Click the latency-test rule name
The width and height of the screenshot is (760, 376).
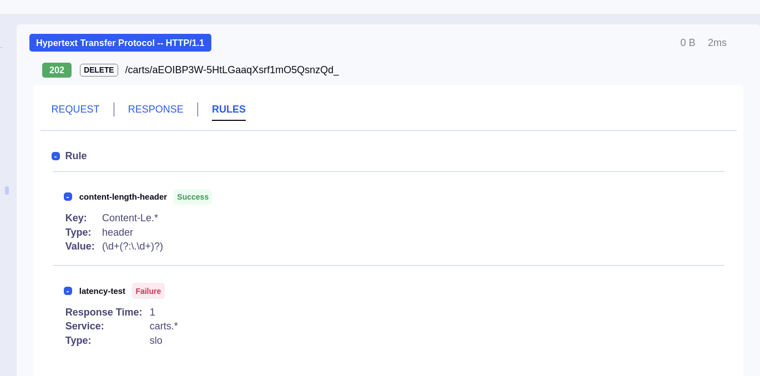pos(102,291)
